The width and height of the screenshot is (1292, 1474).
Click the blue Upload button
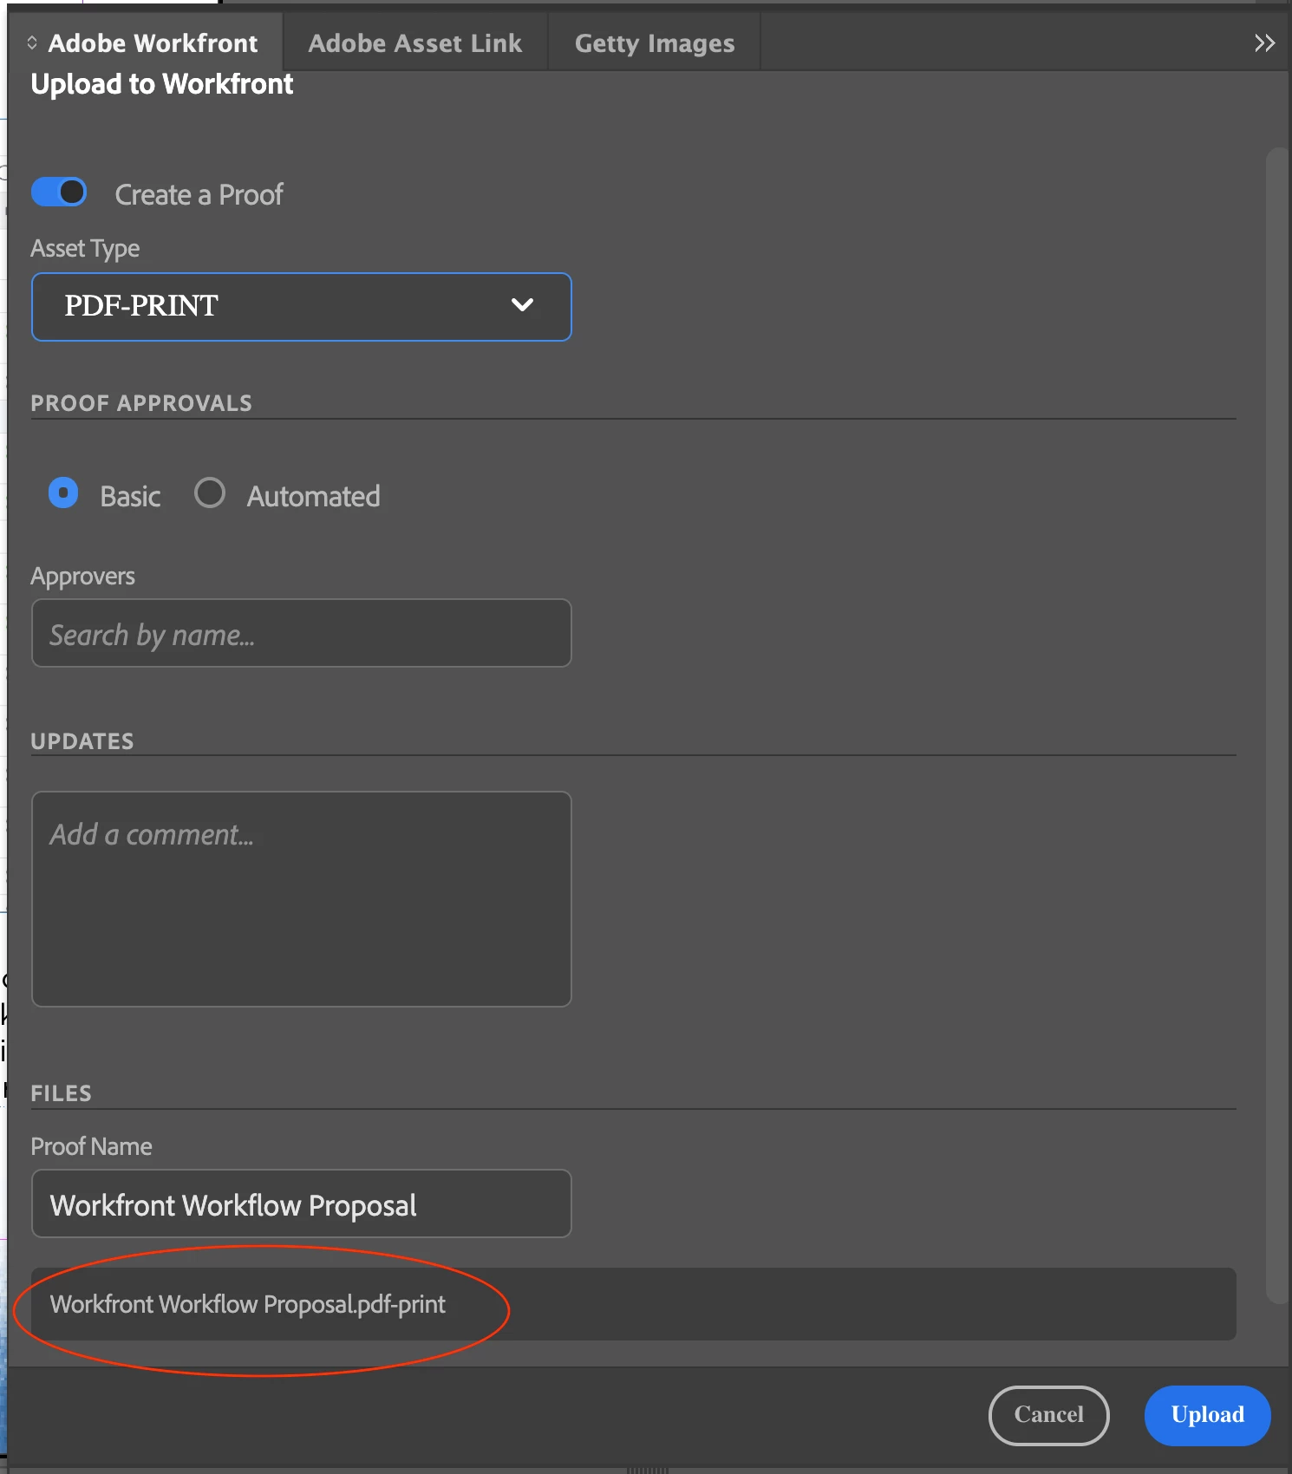coord(1208,1415)
